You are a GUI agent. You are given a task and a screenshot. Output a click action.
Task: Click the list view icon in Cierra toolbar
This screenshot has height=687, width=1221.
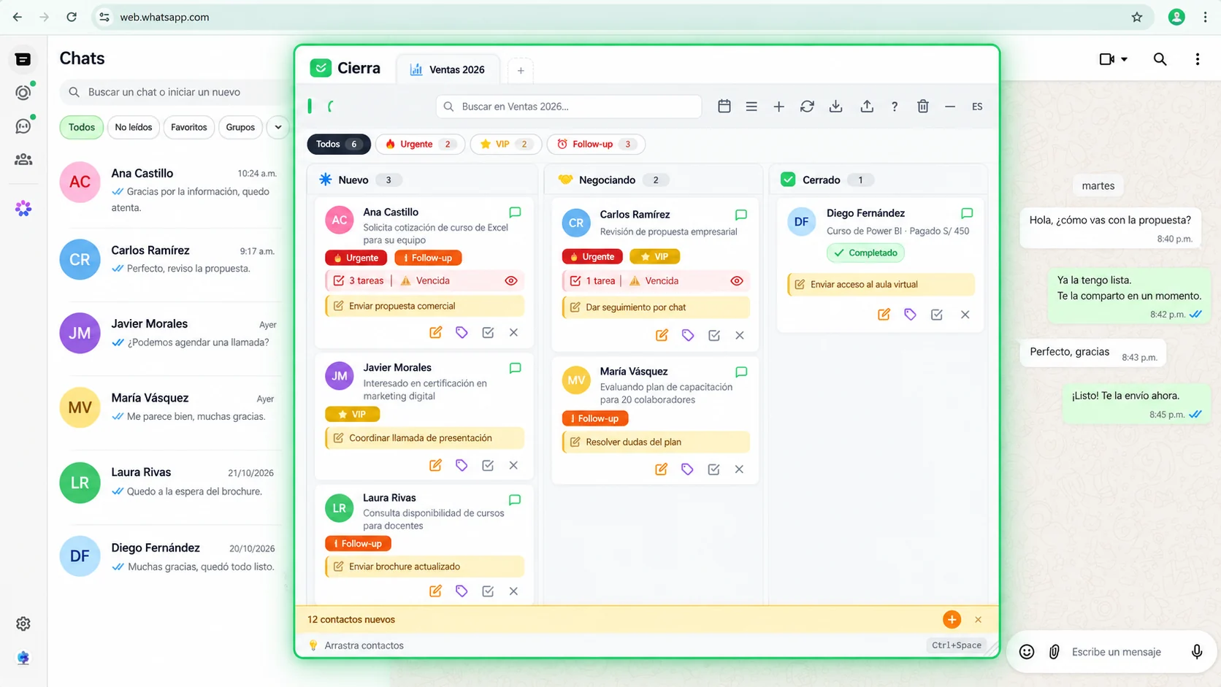751,107
